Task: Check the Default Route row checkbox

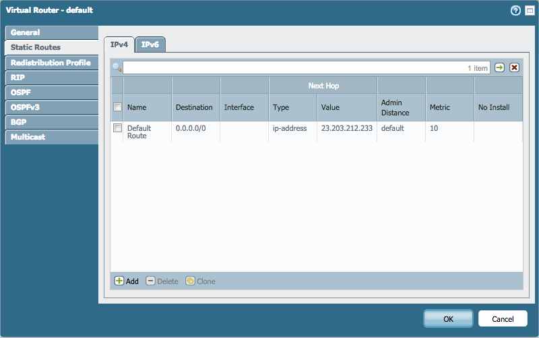Action: click(117, 128)
